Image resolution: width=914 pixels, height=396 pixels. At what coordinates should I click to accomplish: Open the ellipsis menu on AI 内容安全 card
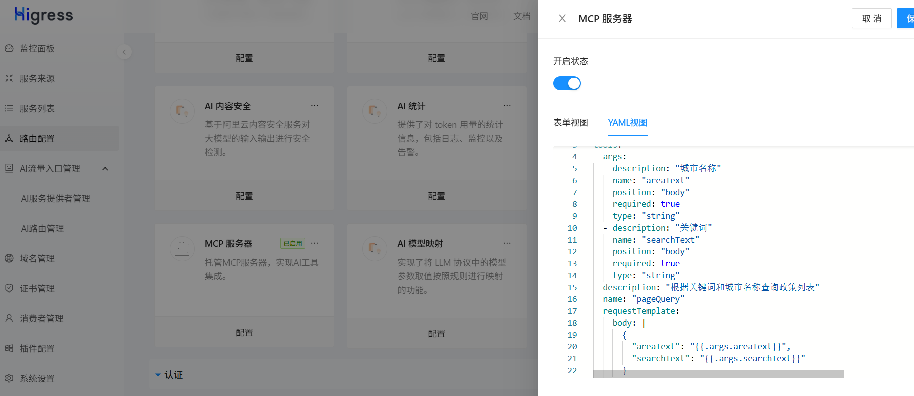tap(315, 106)
